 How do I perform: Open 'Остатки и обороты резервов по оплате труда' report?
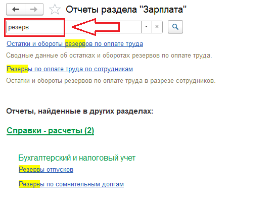tap(75, 43)
